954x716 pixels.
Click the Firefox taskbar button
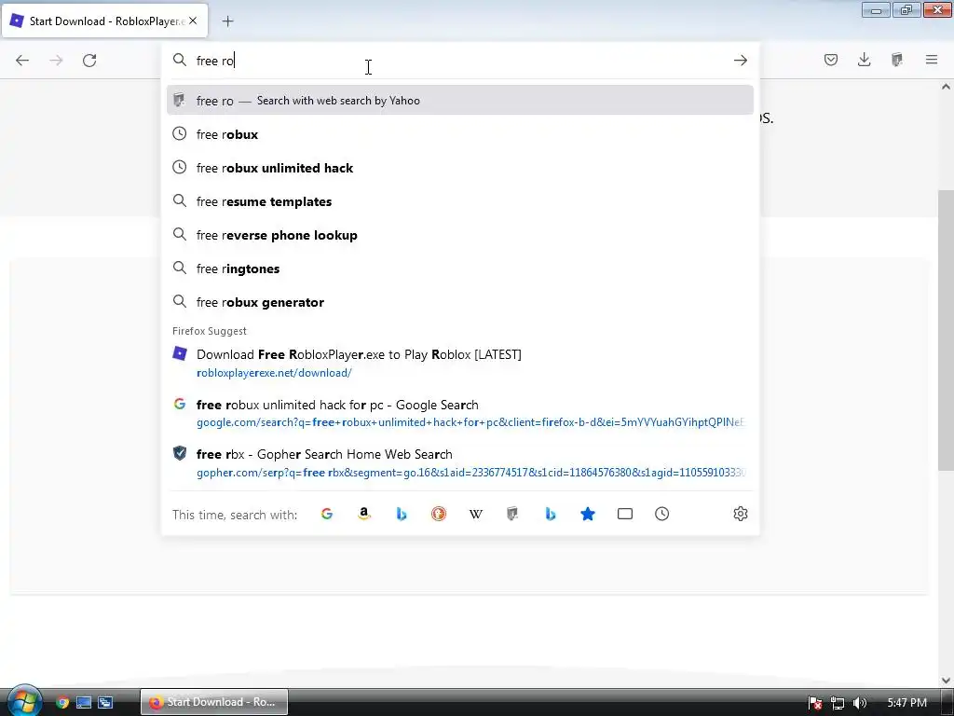[213, 702]
